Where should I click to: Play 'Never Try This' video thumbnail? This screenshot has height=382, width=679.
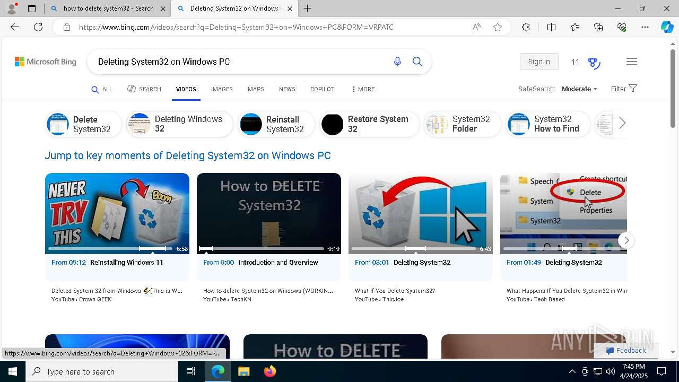coord(117,213)
